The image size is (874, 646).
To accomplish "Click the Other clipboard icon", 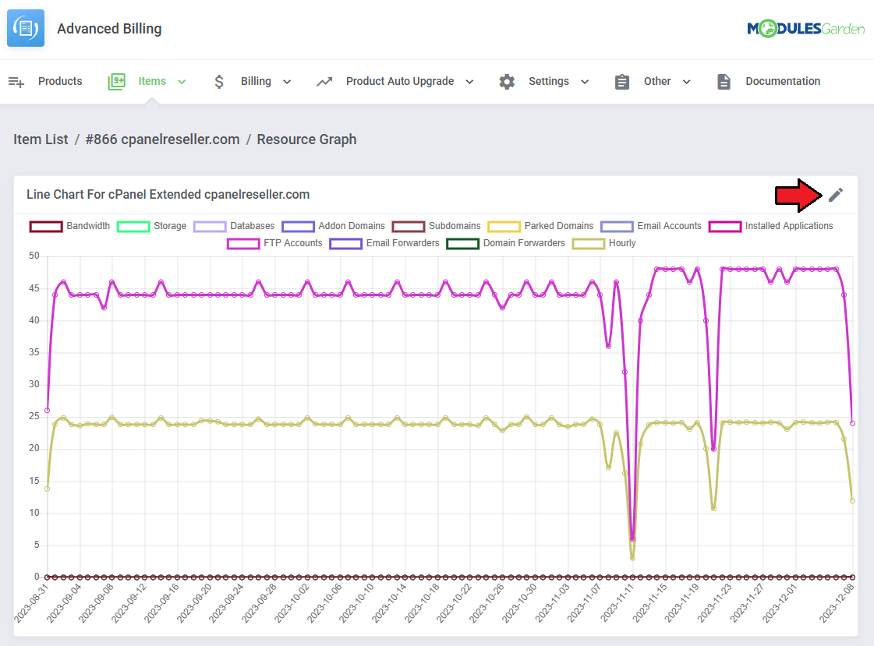I will (x=622, y=82).
